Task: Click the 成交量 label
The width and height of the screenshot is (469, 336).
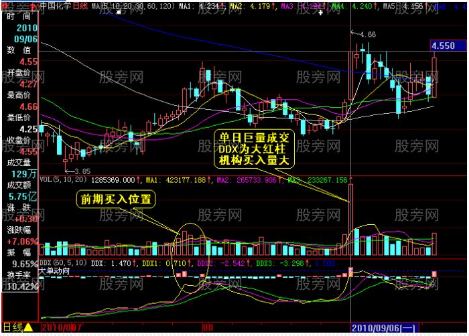Action: coord(19,163)
